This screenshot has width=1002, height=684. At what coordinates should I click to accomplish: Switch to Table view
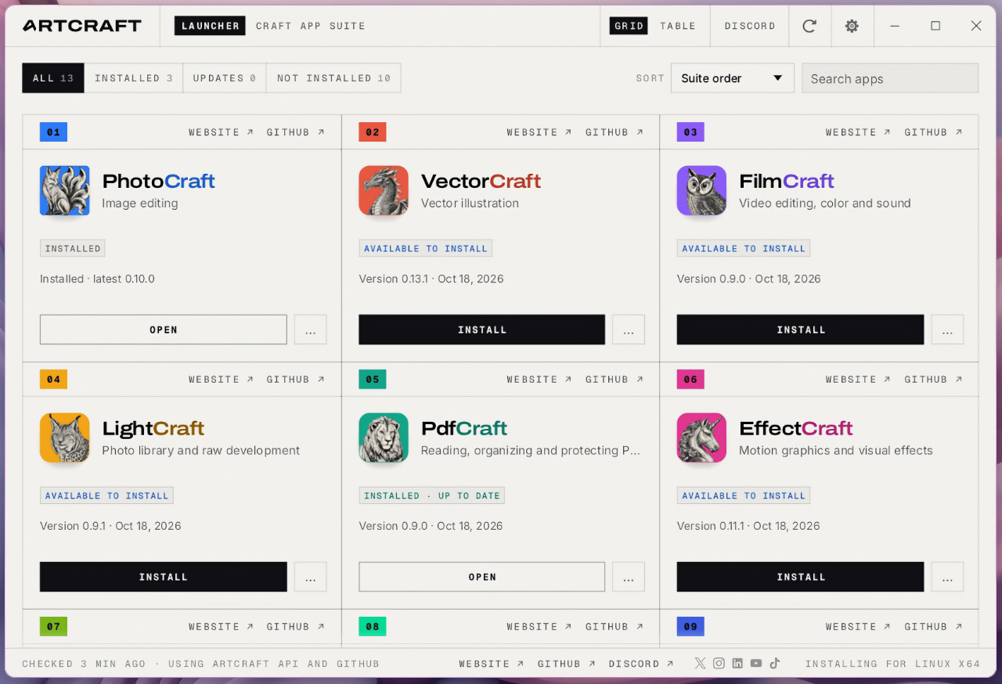coord(678,26)
